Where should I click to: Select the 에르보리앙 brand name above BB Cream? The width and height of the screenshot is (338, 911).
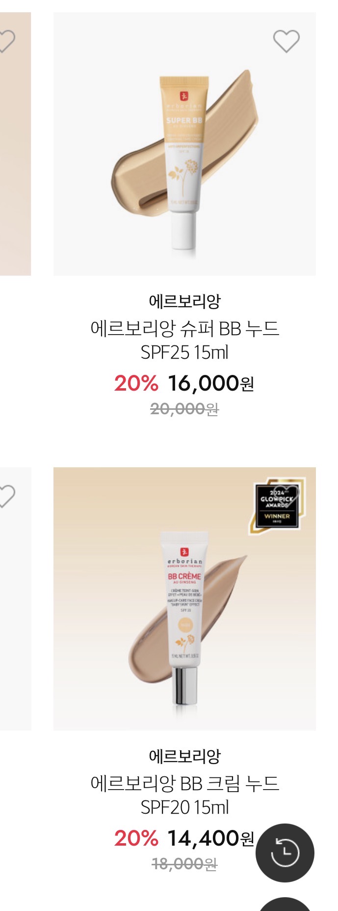click(184, 755)
